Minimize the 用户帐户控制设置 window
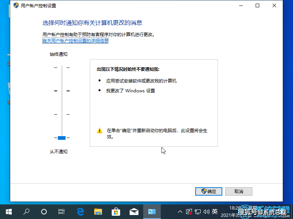Viewport: 293px width, 219px height. coord(241,5)
